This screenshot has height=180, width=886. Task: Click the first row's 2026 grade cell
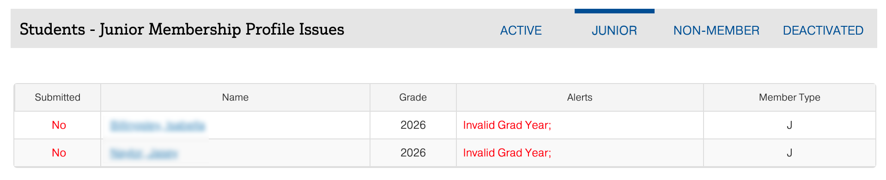click(413, 125)
